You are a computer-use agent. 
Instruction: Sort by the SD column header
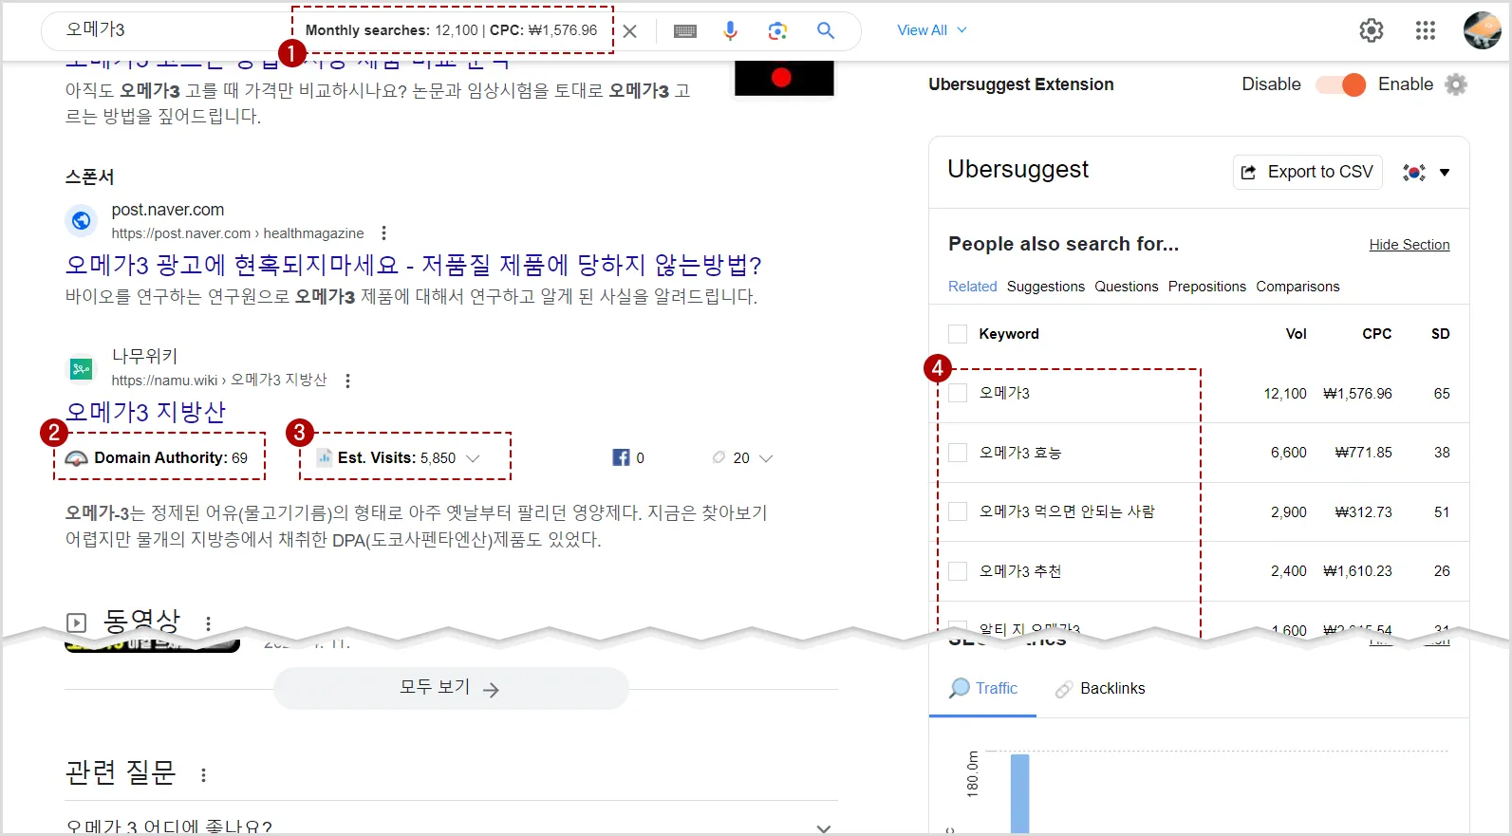point(1440,334)
